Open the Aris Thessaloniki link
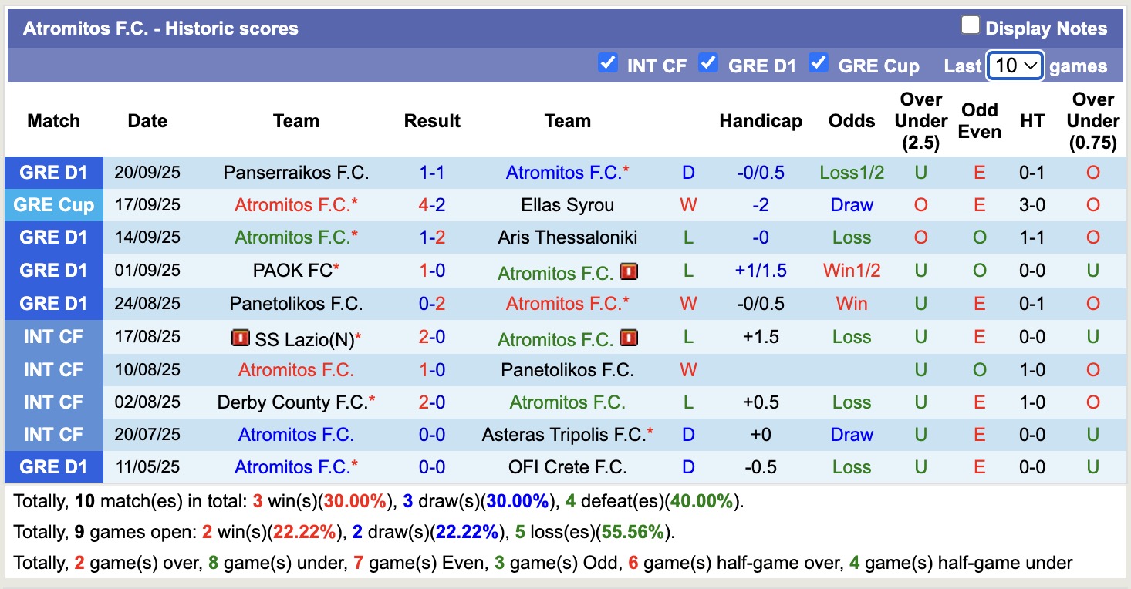This screenshot has width=1131, height=589. (567, 237)
